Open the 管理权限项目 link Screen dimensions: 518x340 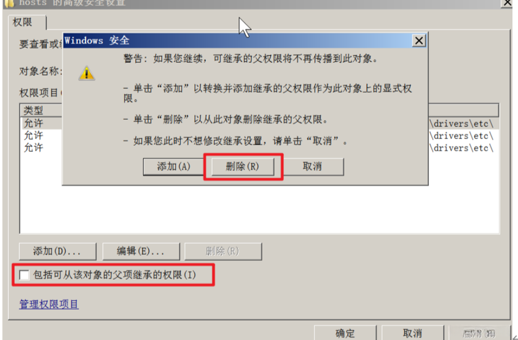(x=49, y=304)
